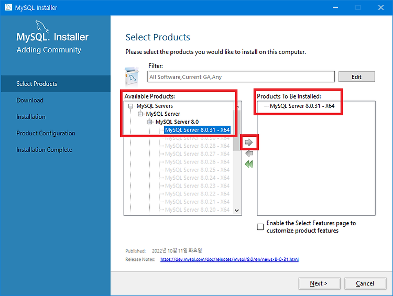Viewport: 393px width, 296px height.
Task: Click the software box icon beside Filter
Action: (x=132, y=76)
